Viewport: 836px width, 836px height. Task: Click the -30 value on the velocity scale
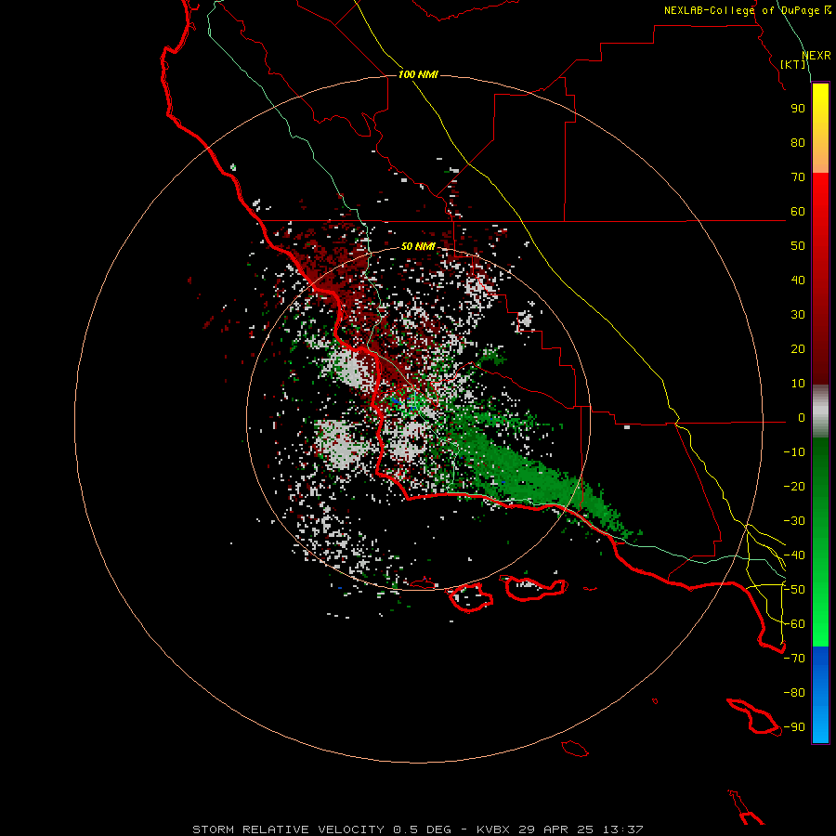point(794,521)
